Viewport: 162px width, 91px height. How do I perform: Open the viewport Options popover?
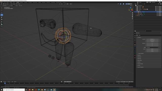tap(131, 6)
